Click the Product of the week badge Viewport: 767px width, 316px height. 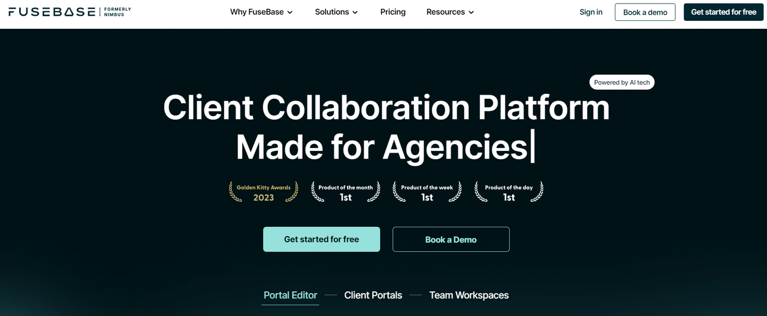427,192
